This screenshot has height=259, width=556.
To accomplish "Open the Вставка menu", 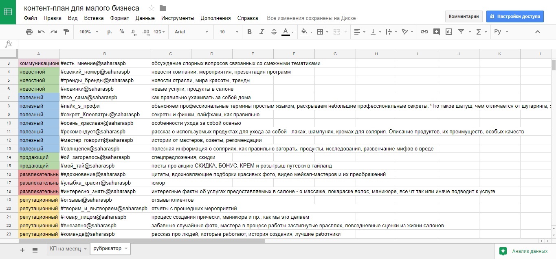I will click(x=94, y=18).
